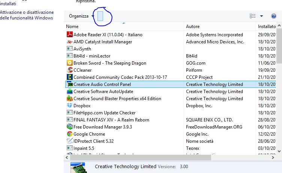Click the IDProtect Client icon
282x173 pixels.
click(70, 141)
